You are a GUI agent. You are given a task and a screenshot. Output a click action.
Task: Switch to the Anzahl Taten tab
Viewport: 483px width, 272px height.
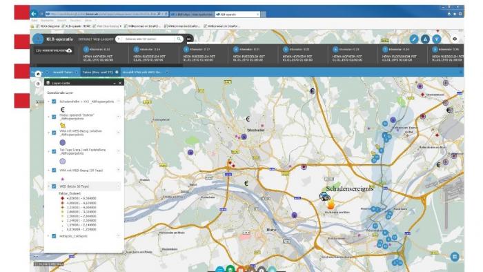point(63,72)
